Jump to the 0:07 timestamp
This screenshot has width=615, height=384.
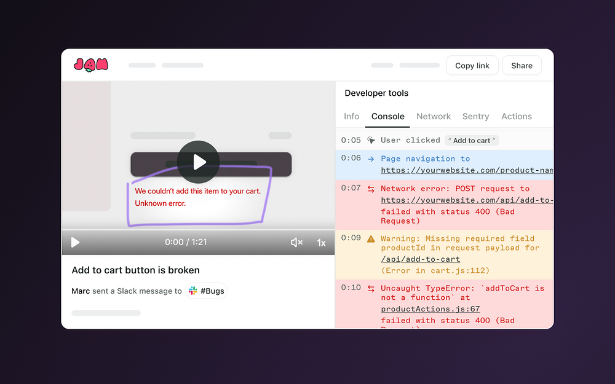pos(351,187)
